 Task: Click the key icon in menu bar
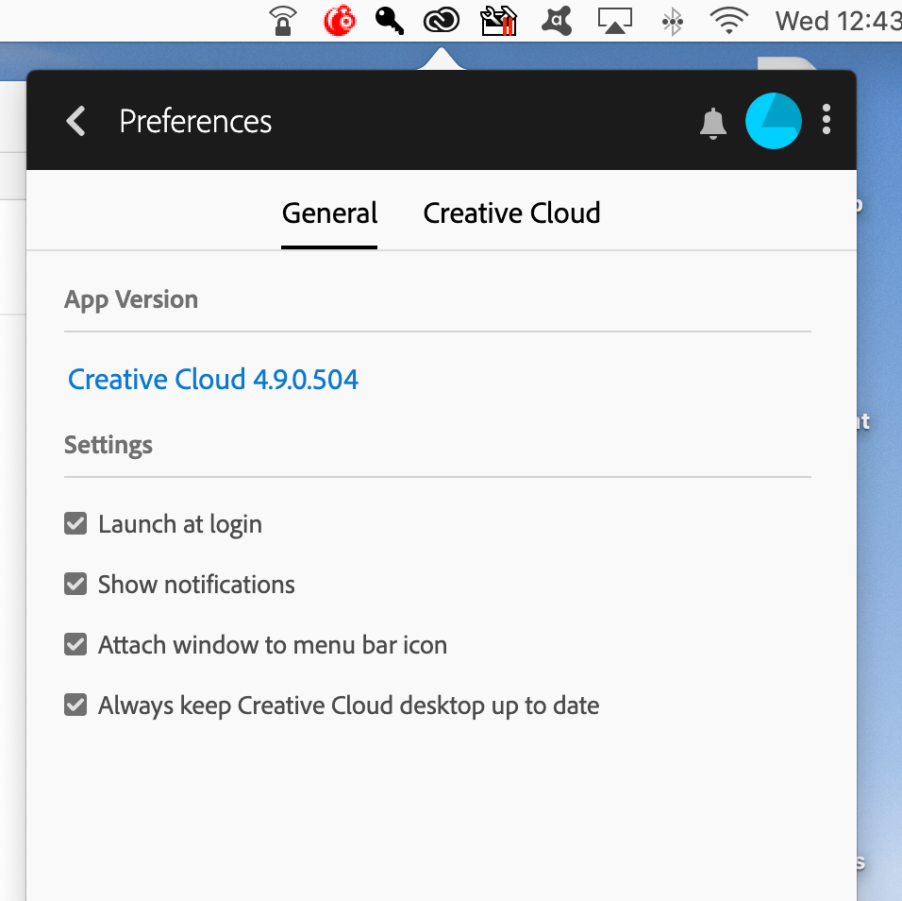(390, 21)
